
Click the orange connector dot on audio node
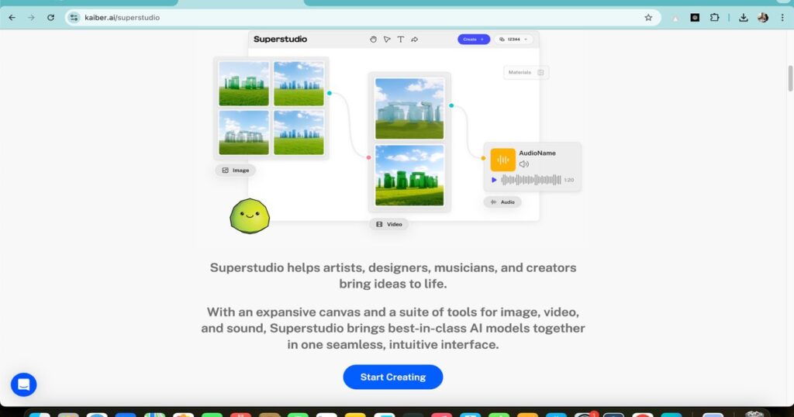coord(483,158)
